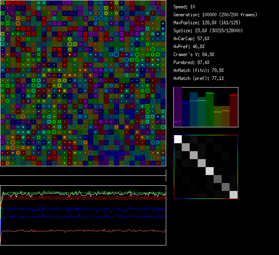Click the pink line at the graph's bottom
Screen dimensions: 279x255
point(80,231)
